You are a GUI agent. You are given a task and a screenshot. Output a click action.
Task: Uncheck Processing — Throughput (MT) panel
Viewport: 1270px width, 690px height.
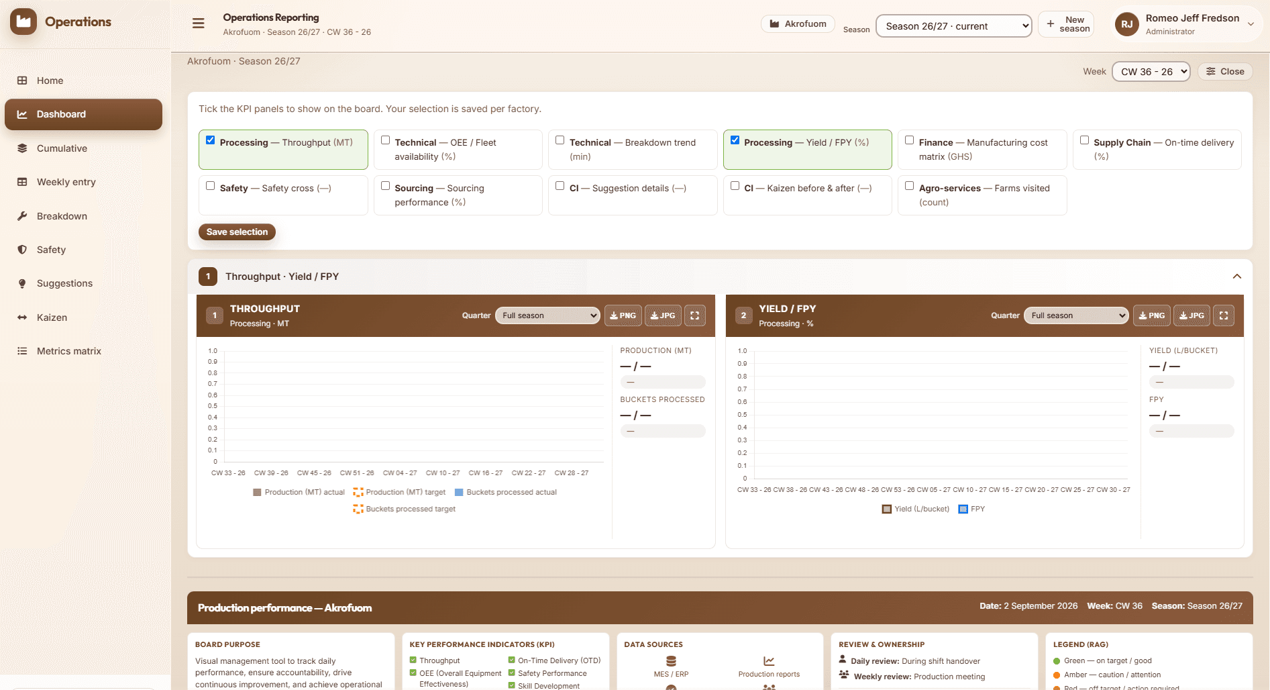(x=211, y=140)
